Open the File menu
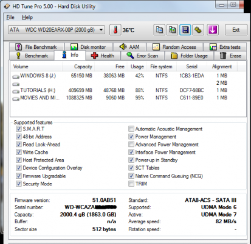 (x=10, y=18)
